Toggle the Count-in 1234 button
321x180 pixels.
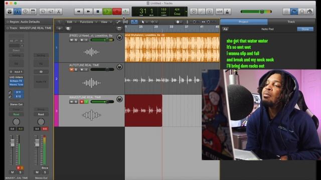pos(219,11)
